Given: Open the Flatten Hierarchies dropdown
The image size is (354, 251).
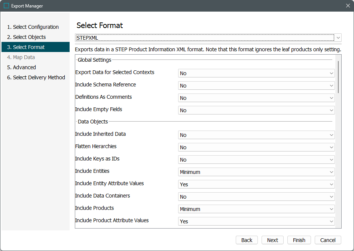Looking at the screenshot, I should (x=256, y=147).
